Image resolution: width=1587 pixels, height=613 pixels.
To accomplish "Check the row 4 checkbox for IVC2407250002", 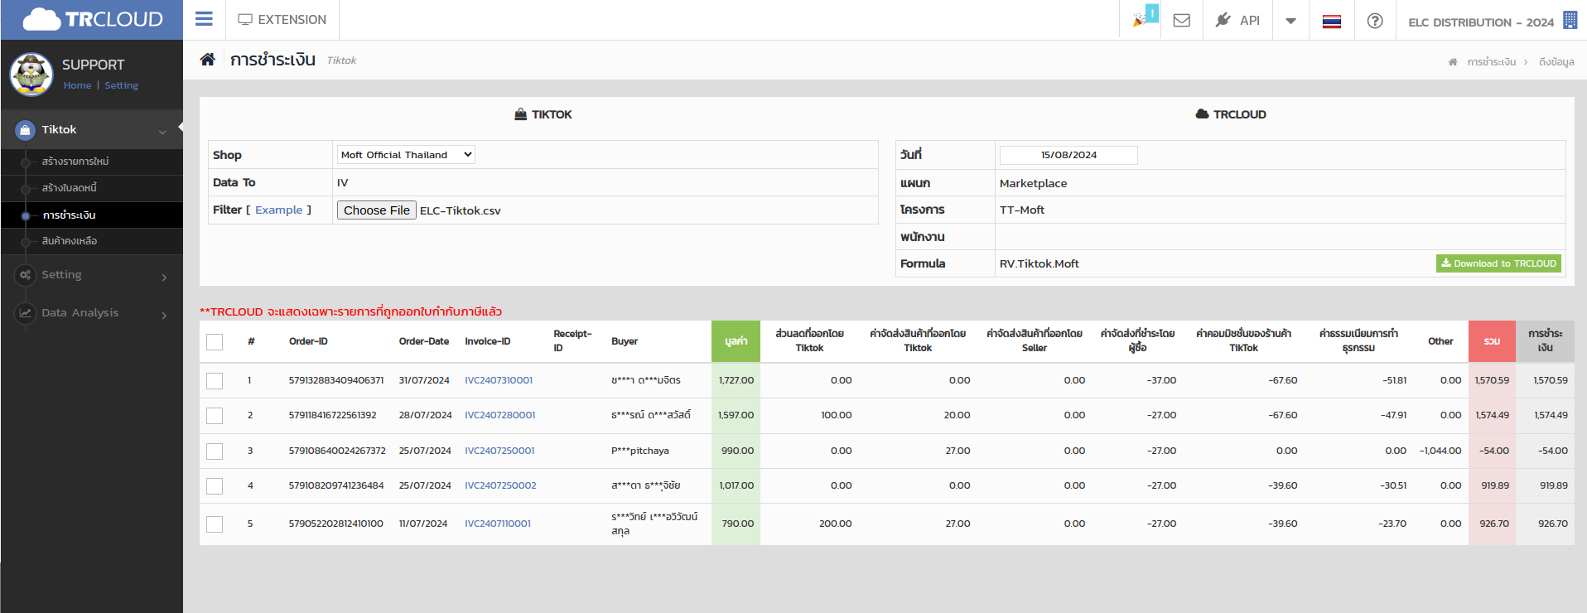I will coord(215,486).
